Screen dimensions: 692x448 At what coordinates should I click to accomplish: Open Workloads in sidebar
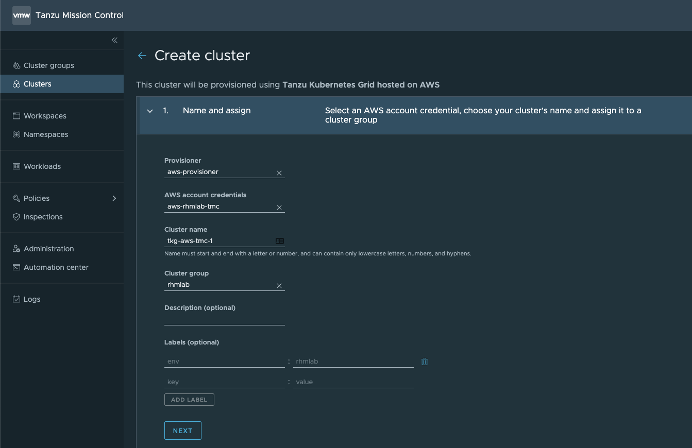pyautogui.click(x=62, y=166)
